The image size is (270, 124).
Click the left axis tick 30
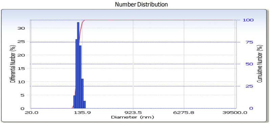pos(22,28)
